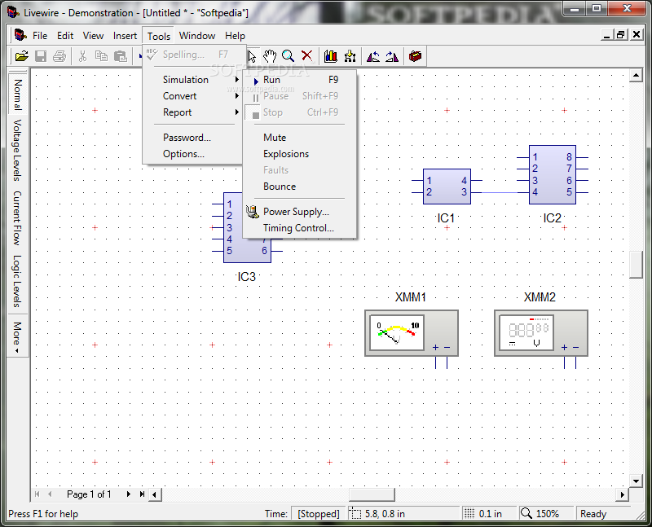Click the horizontal scrollbar thumb
Image resolution: width=652 pixels, height=527 pixels.
(372, 494)
